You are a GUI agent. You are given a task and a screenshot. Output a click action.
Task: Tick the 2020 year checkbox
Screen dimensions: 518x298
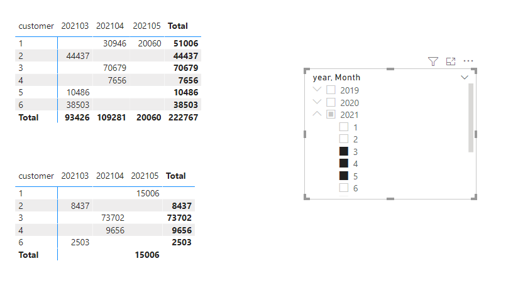(x=331, y=102)
